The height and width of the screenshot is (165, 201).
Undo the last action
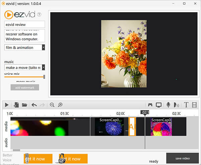coord(34,105)
